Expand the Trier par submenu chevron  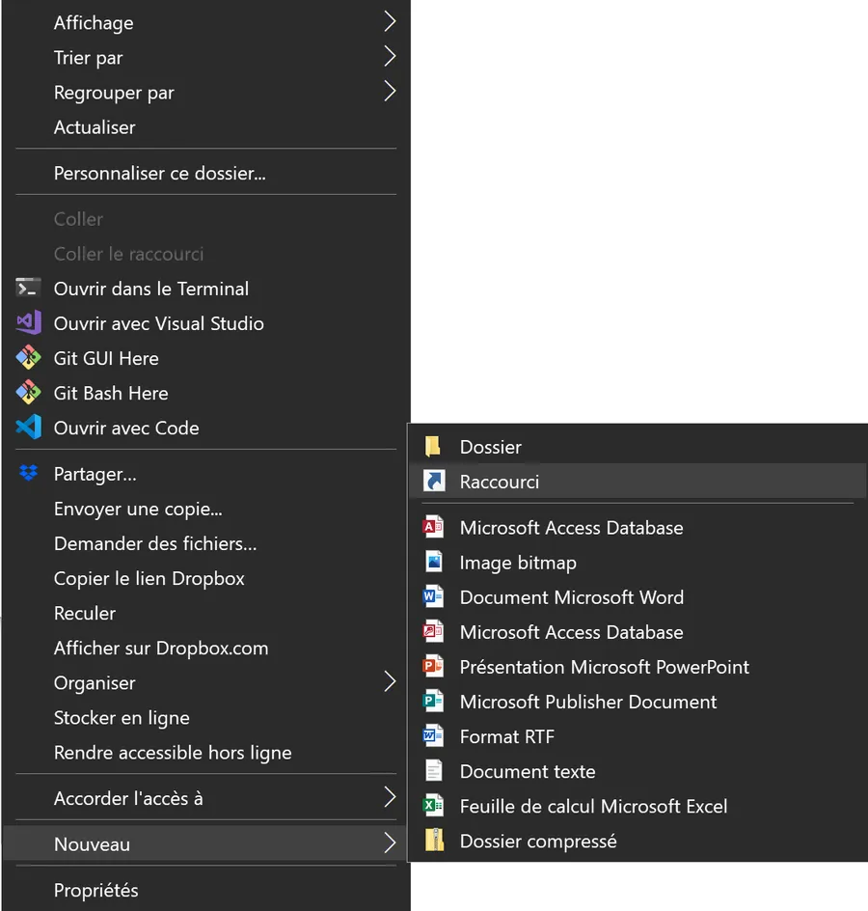[x=390, y=57]
